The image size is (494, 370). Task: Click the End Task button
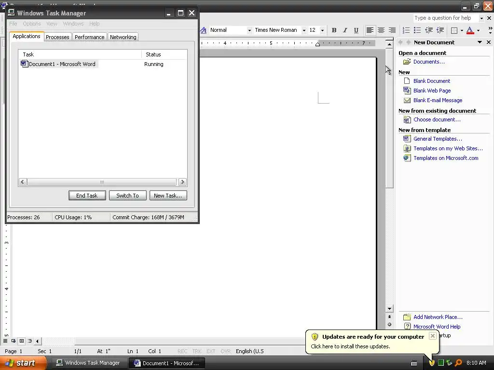click(87, 196)
